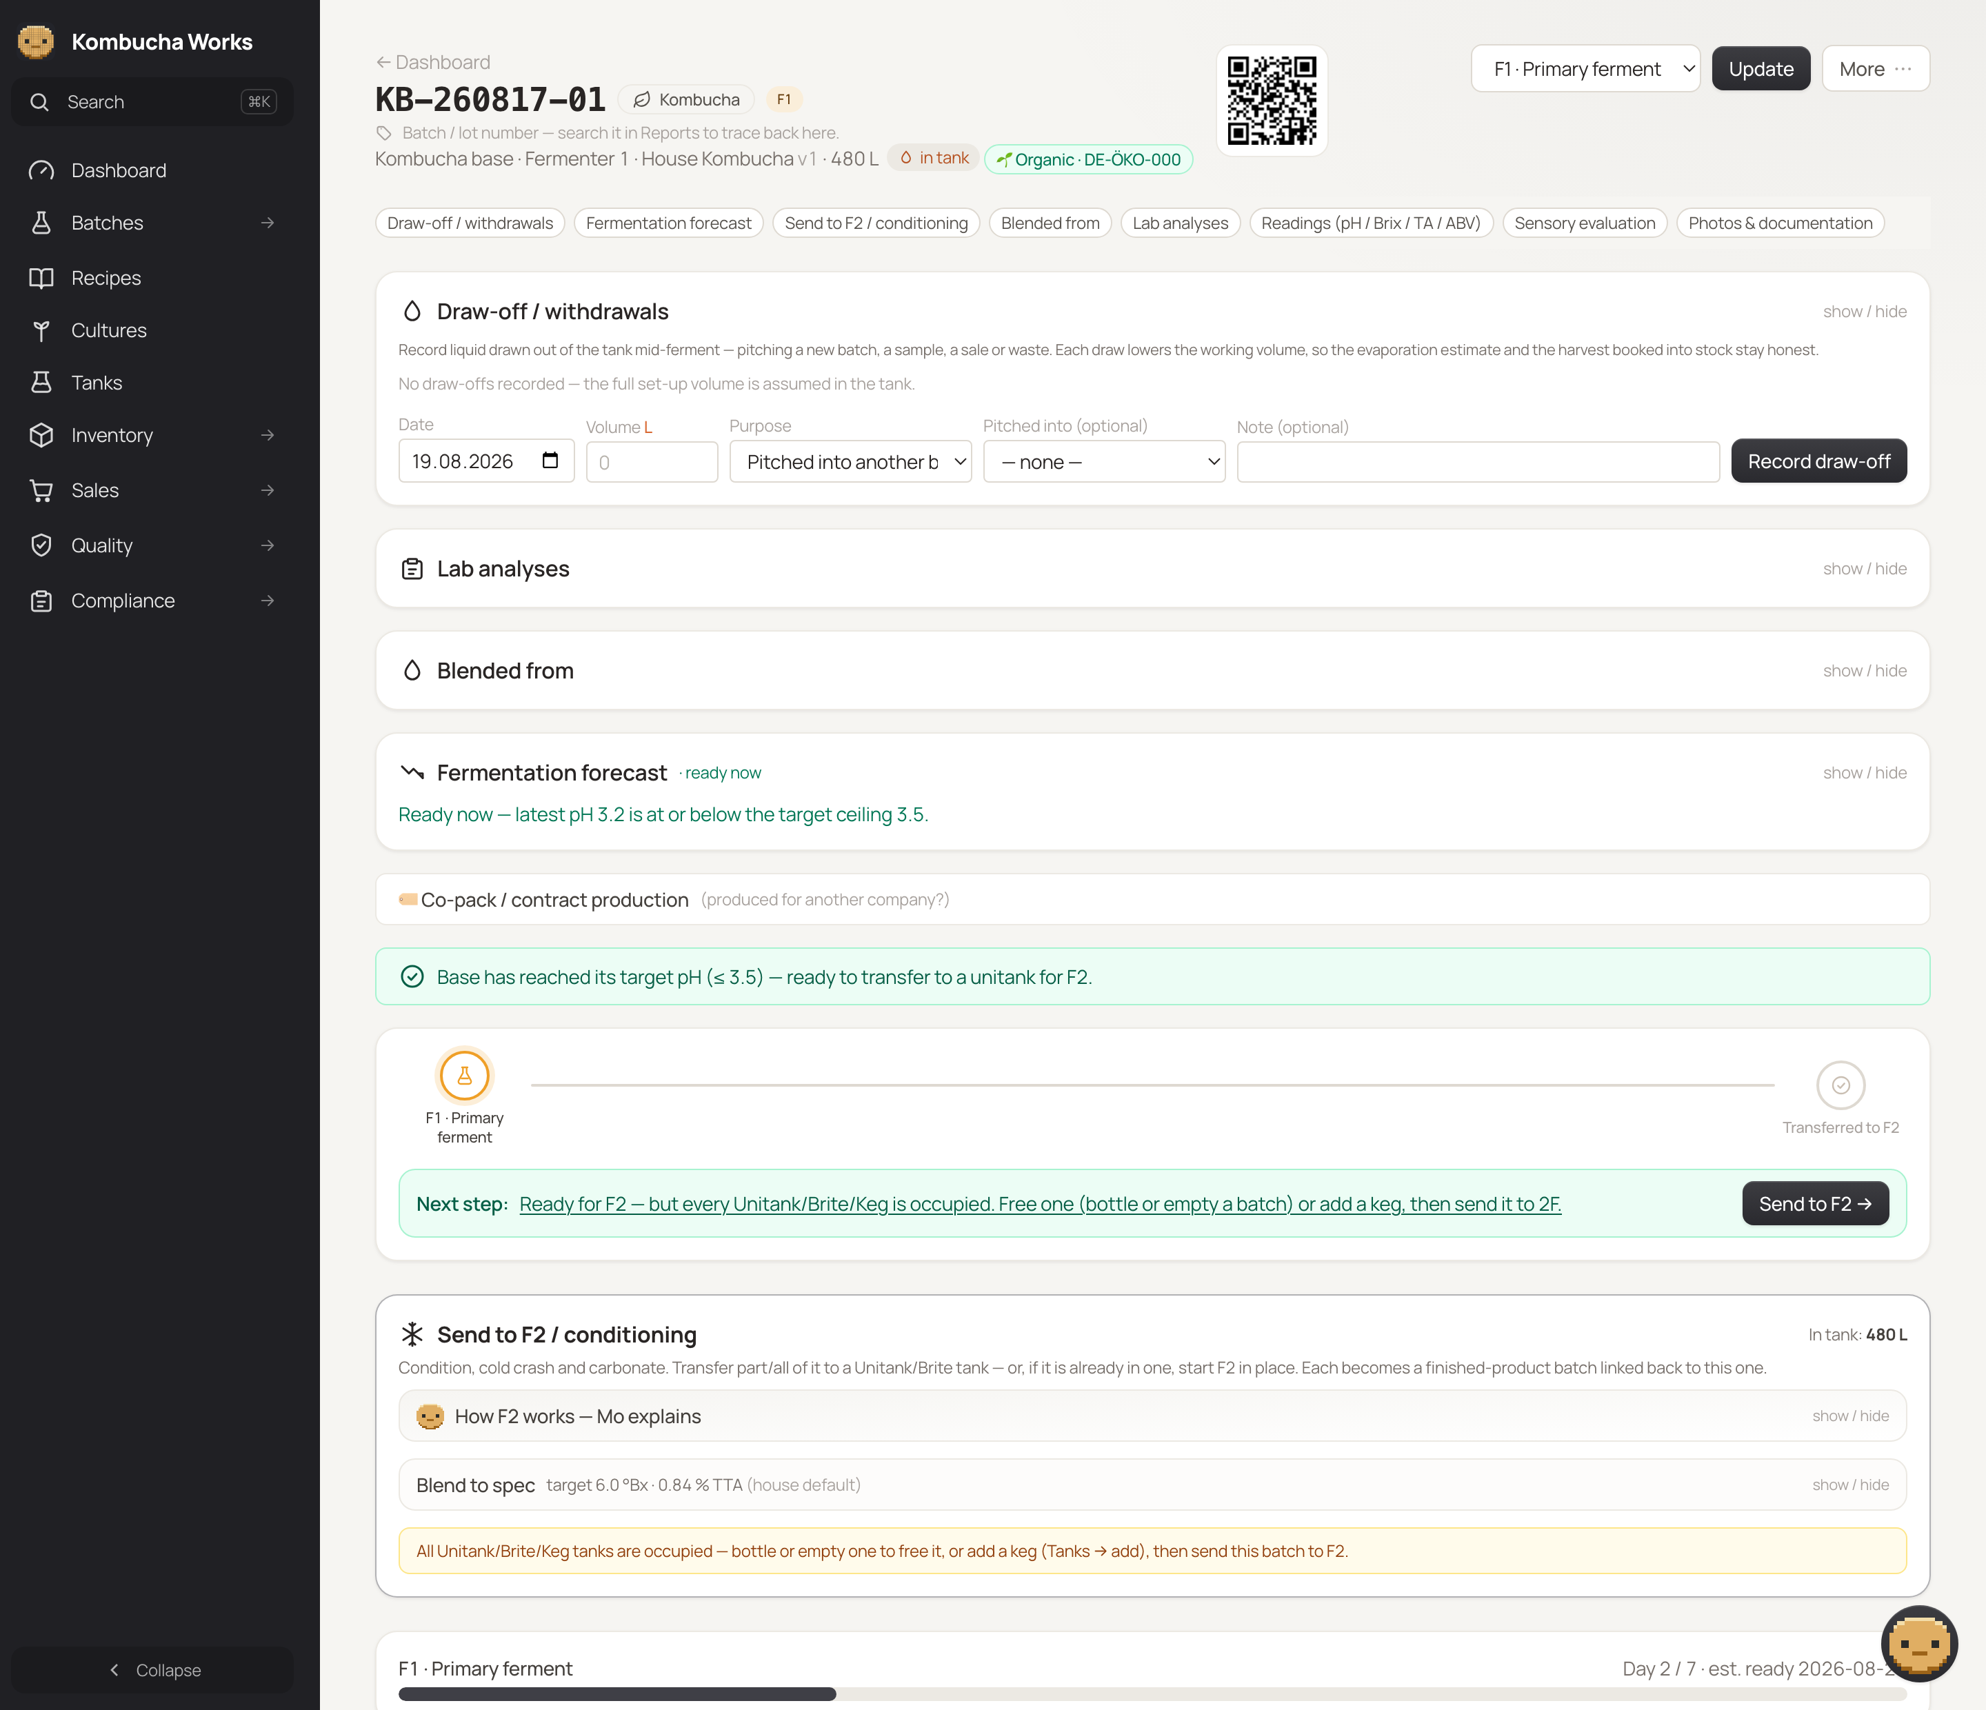The image size is (1986, 1710).
Task: Click the tag icon near lot number
Action: pos(384,133)
